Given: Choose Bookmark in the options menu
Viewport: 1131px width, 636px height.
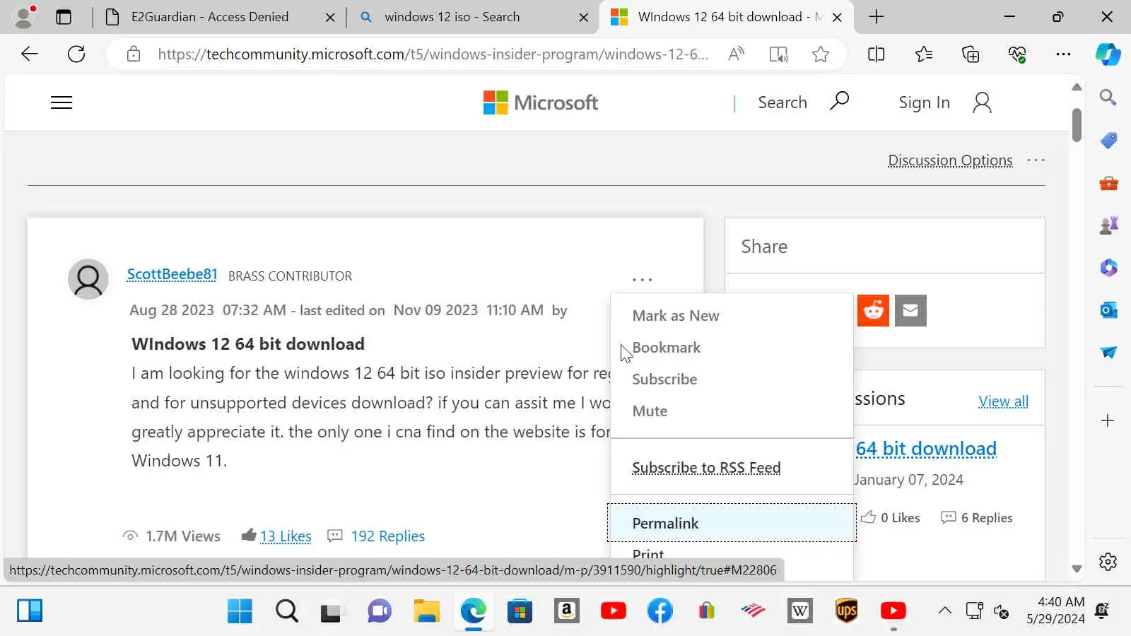Looking at the screenshot, I should 666,348.
